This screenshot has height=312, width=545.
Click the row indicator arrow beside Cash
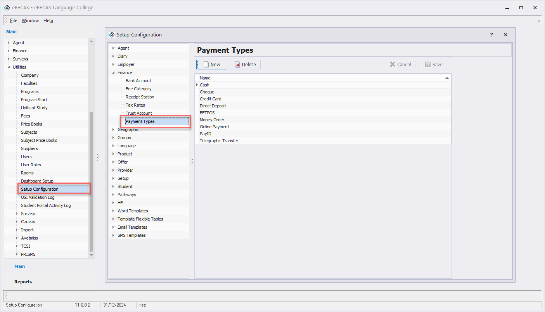coord(197,85)
